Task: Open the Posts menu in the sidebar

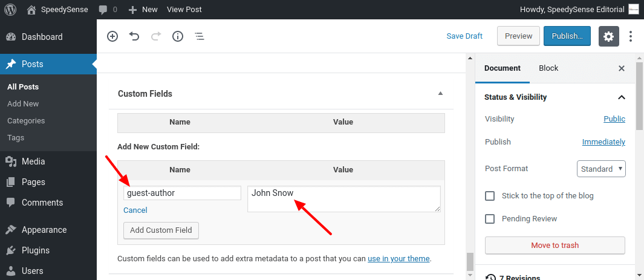Action: pyautogui.click(x=48, y=64)
